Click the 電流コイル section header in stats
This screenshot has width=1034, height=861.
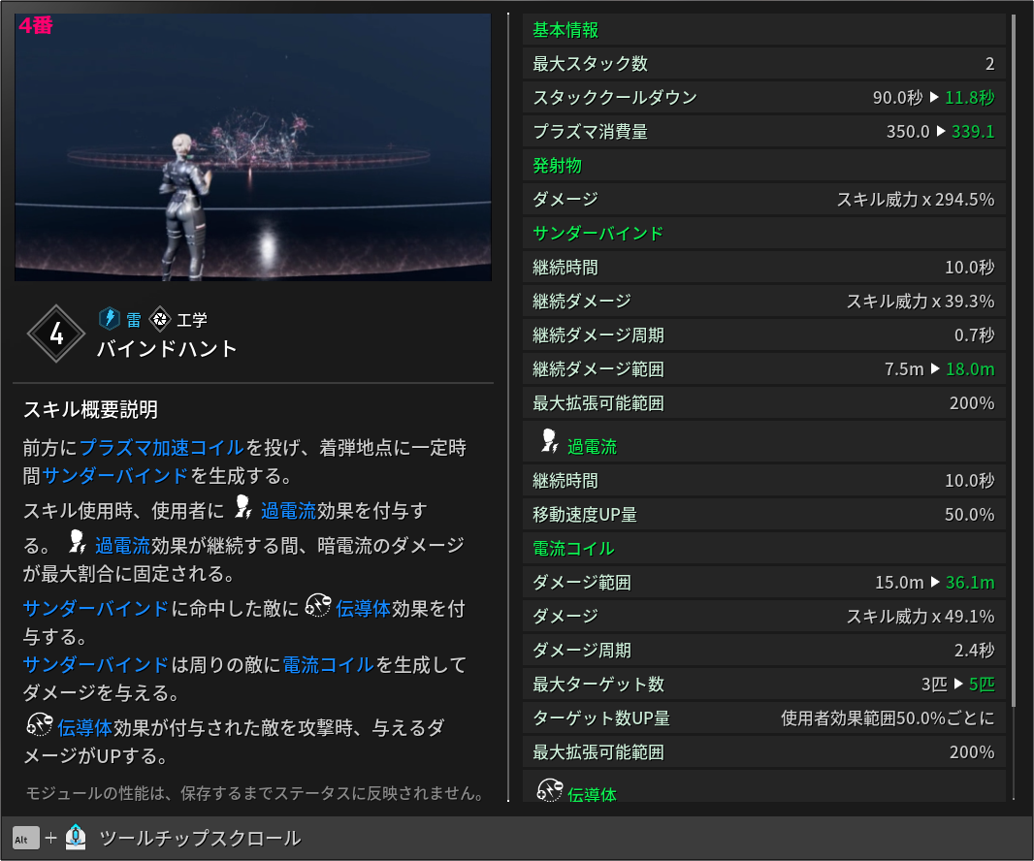click(764, 549)
